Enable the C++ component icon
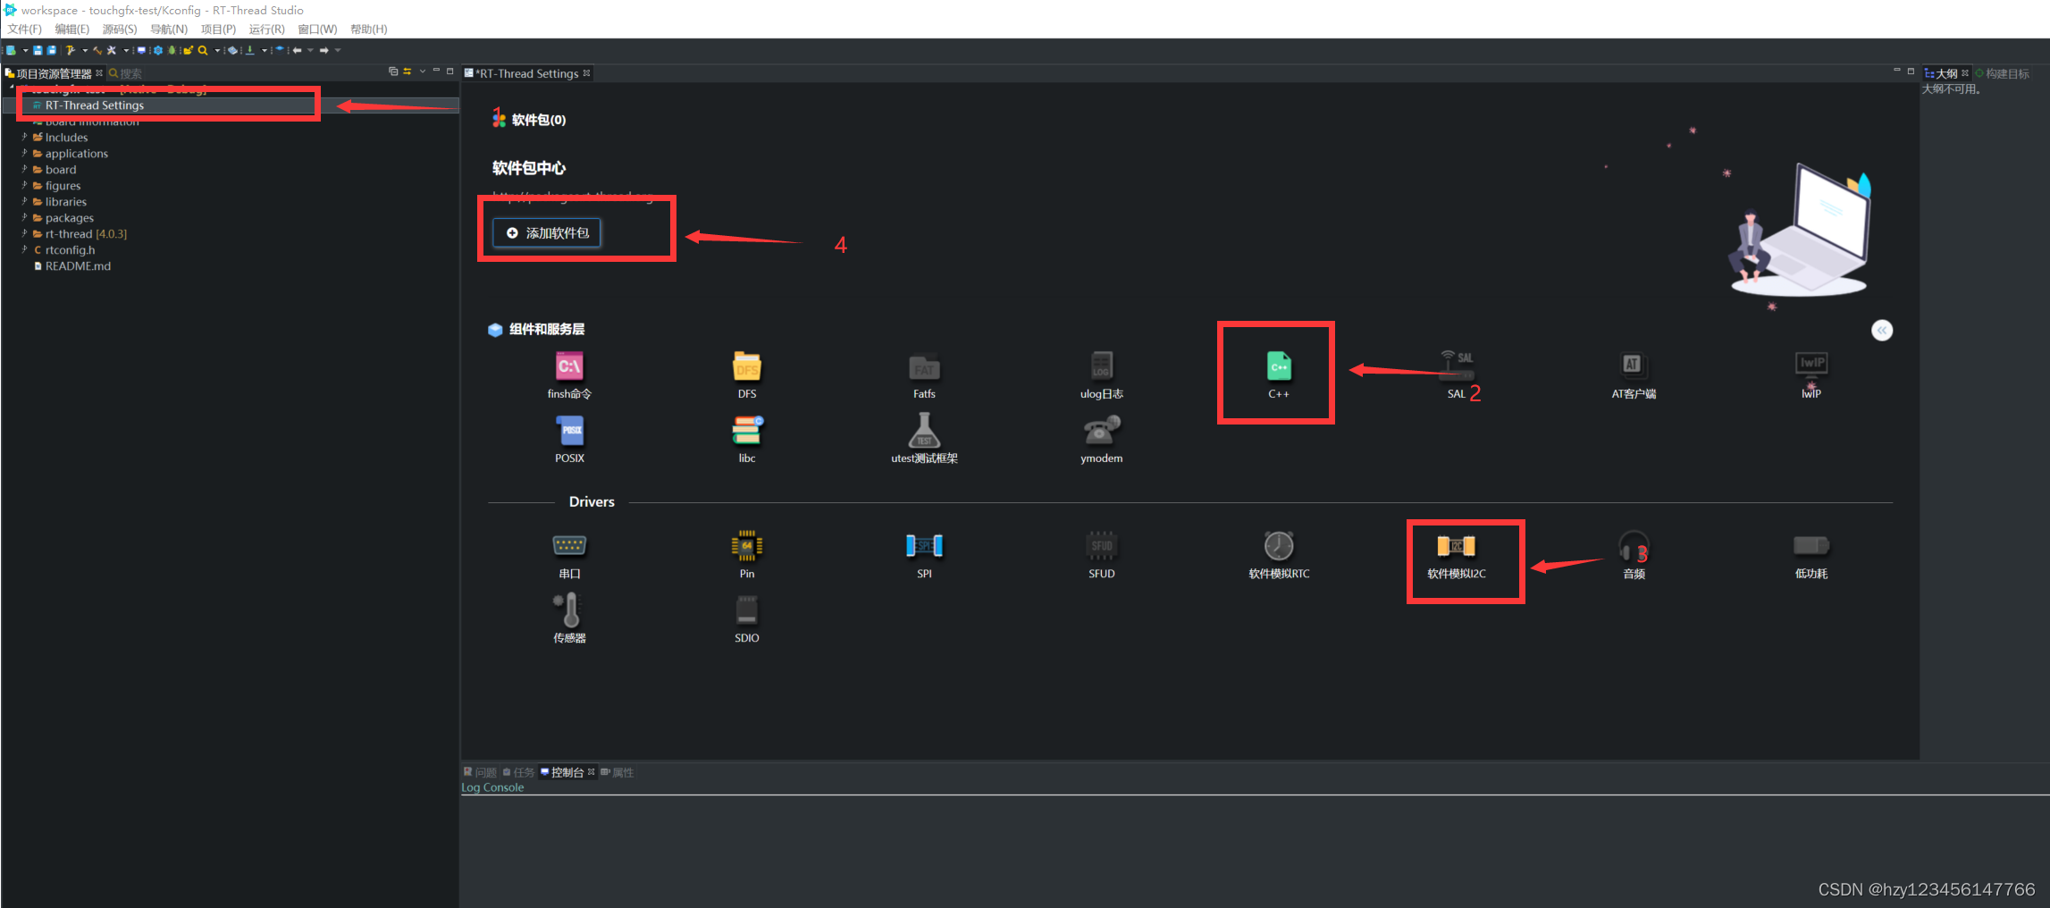This screenshot has width=2050, height=908. pyautogui.click(x=1279, y=366)
